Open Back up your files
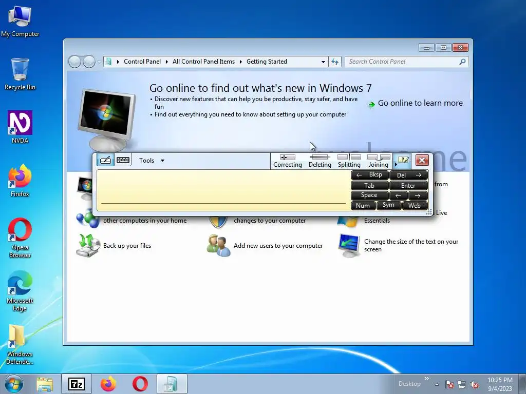Image resolution: width=526 pixels, height=394 pixels. pyautogui.click(x=127, y=246)
